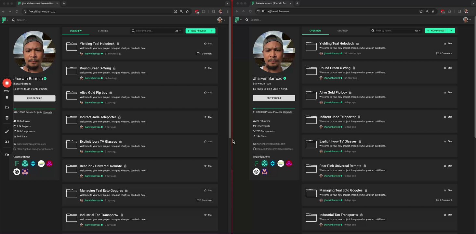Screen dimensions: 476x234
Task: Restart the recording using the circular arrow icon
Action: click(x=7, y=107)
